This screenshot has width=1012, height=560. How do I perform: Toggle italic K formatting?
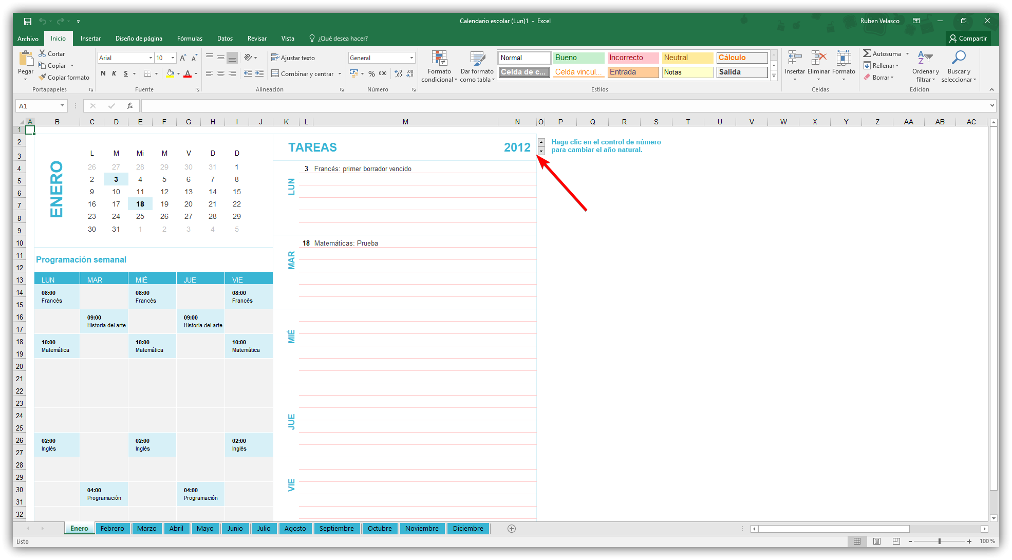pos(114,73)
